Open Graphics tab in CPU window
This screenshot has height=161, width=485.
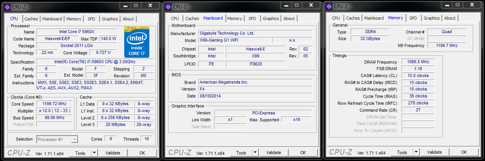pos(110,19)
